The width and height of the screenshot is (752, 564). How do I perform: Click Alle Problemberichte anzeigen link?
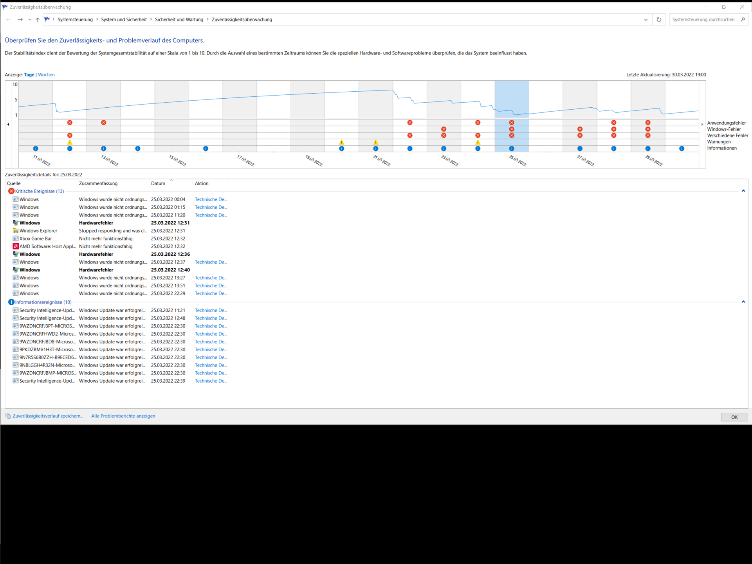[123, 416]
